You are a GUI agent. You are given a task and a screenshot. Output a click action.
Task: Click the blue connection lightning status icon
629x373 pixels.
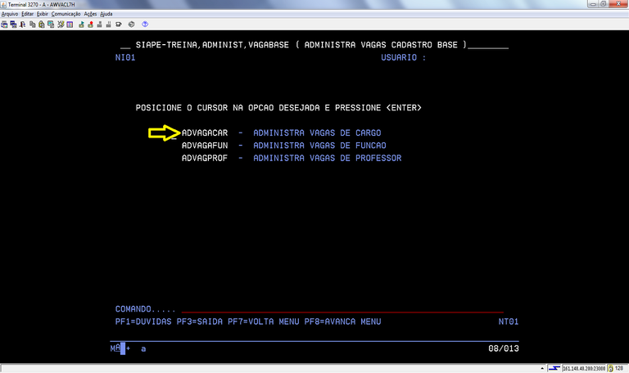pyautogui.click(x=554, y=368)
